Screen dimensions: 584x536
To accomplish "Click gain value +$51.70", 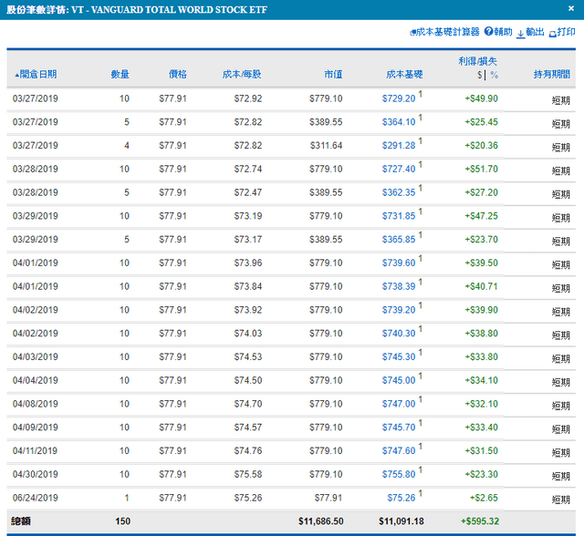I will [x=481, y=169].
